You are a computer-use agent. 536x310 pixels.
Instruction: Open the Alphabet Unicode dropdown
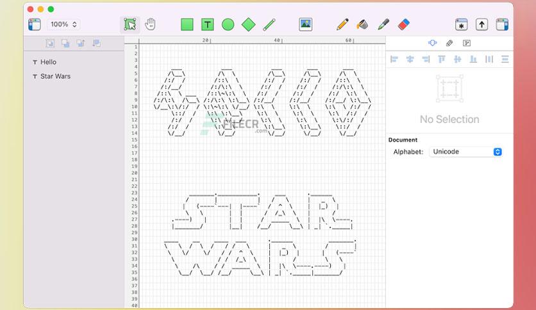465,152
